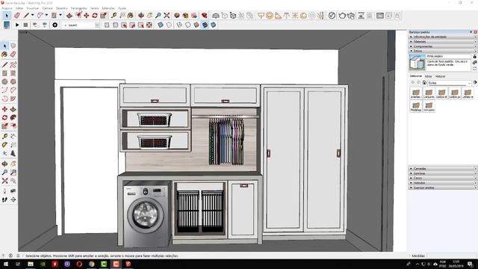Image resolution: width=478 pixels, height=269 pixels.
Task: Expand the Camadas panel
Action: tap(443, 168)
